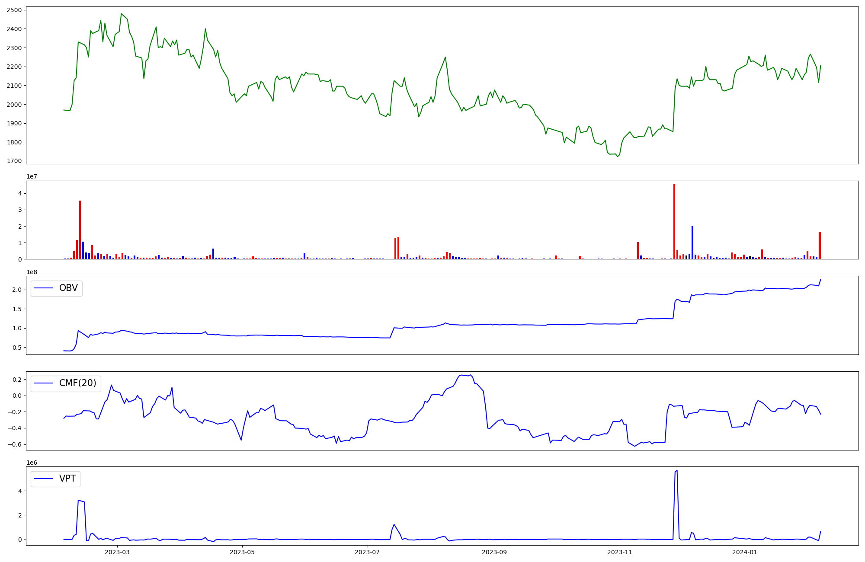Click the OBV legend label

[68, 288]
